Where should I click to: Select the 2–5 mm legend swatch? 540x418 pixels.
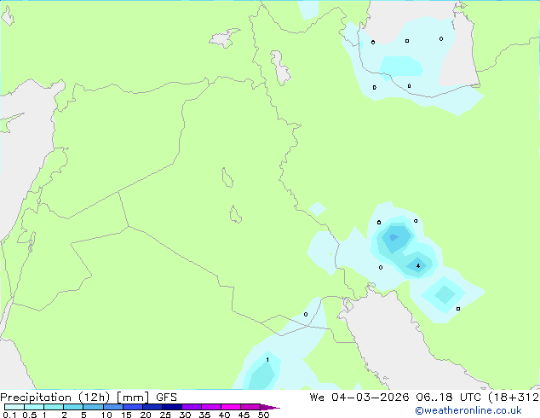coord(73,407)
